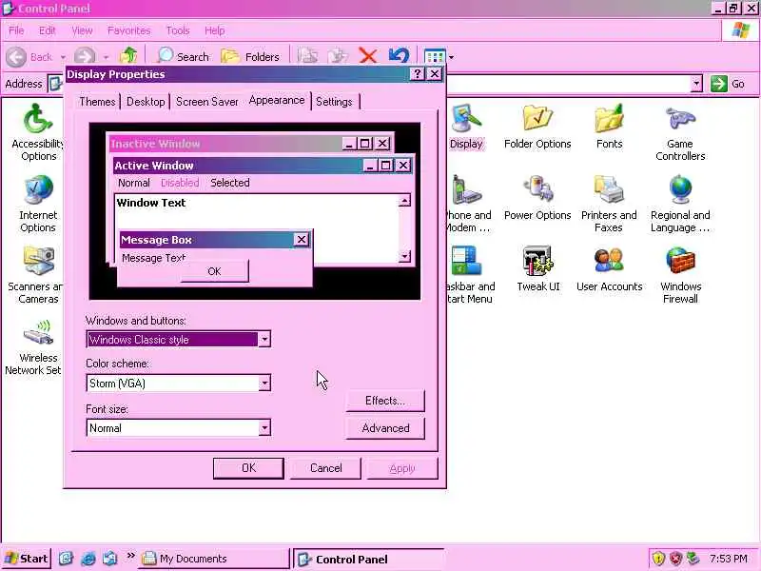Open Game Controllers icon
The height and width of the screenshot is (571, 761).
tap(680, 132)
